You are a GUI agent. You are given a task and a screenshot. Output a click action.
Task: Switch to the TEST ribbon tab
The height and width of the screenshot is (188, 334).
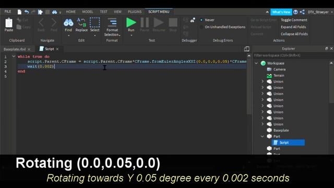pos(104,11)
